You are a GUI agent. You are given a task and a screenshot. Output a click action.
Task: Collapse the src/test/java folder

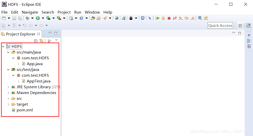[8, 70]
